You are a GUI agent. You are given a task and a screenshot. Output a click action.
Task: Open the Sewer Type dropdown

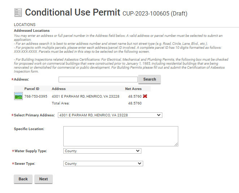point(103,164)
